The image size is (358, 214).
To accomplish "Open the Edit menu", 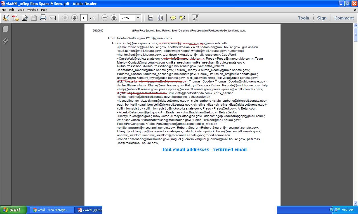I will [12, 10].
